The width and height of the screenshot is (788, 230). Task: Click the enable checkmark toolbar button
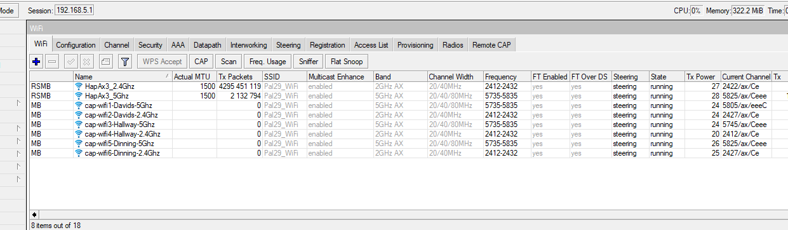coord(71,62)
